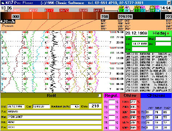The width and height of the screenshot is (172, 131).
Task: Click the app icon in the title bar
Action: pyautogui.click(x=3, y=3)
